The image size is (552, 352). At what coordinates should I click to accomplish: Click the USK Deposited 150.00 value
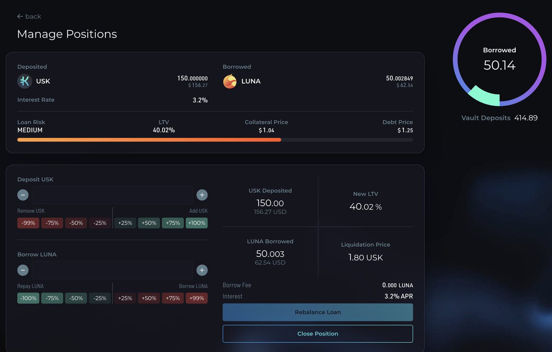(x=270, y=203)
